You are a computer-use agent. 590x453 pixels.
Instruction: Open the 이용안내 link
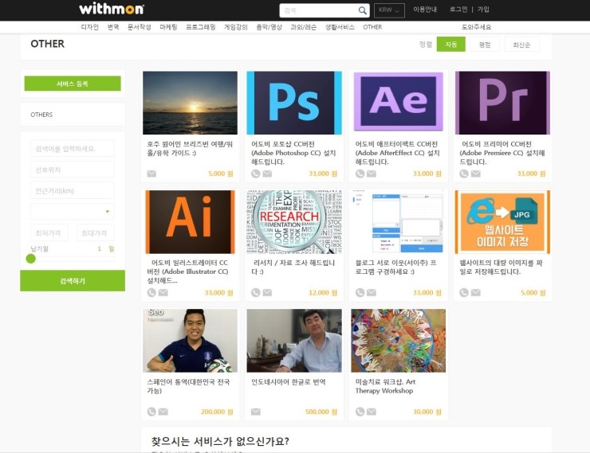click(x=425, y=10)
